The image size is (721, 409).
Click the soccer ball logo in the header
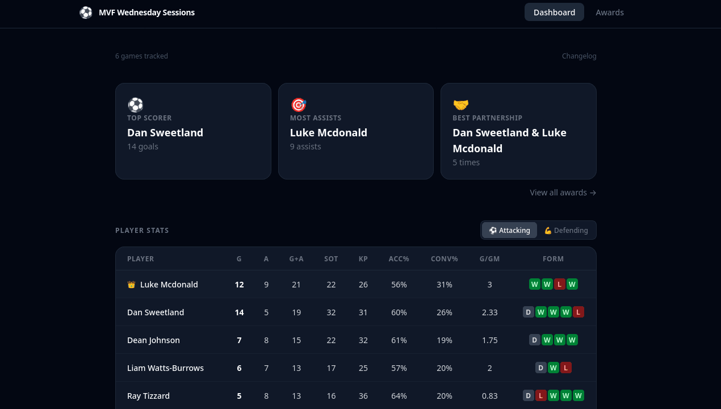pos(86,12)
